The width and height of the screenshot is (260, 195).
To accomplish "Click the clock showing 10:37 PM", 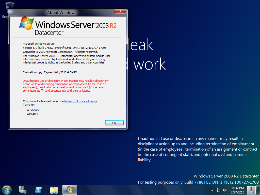I will 237,190.
